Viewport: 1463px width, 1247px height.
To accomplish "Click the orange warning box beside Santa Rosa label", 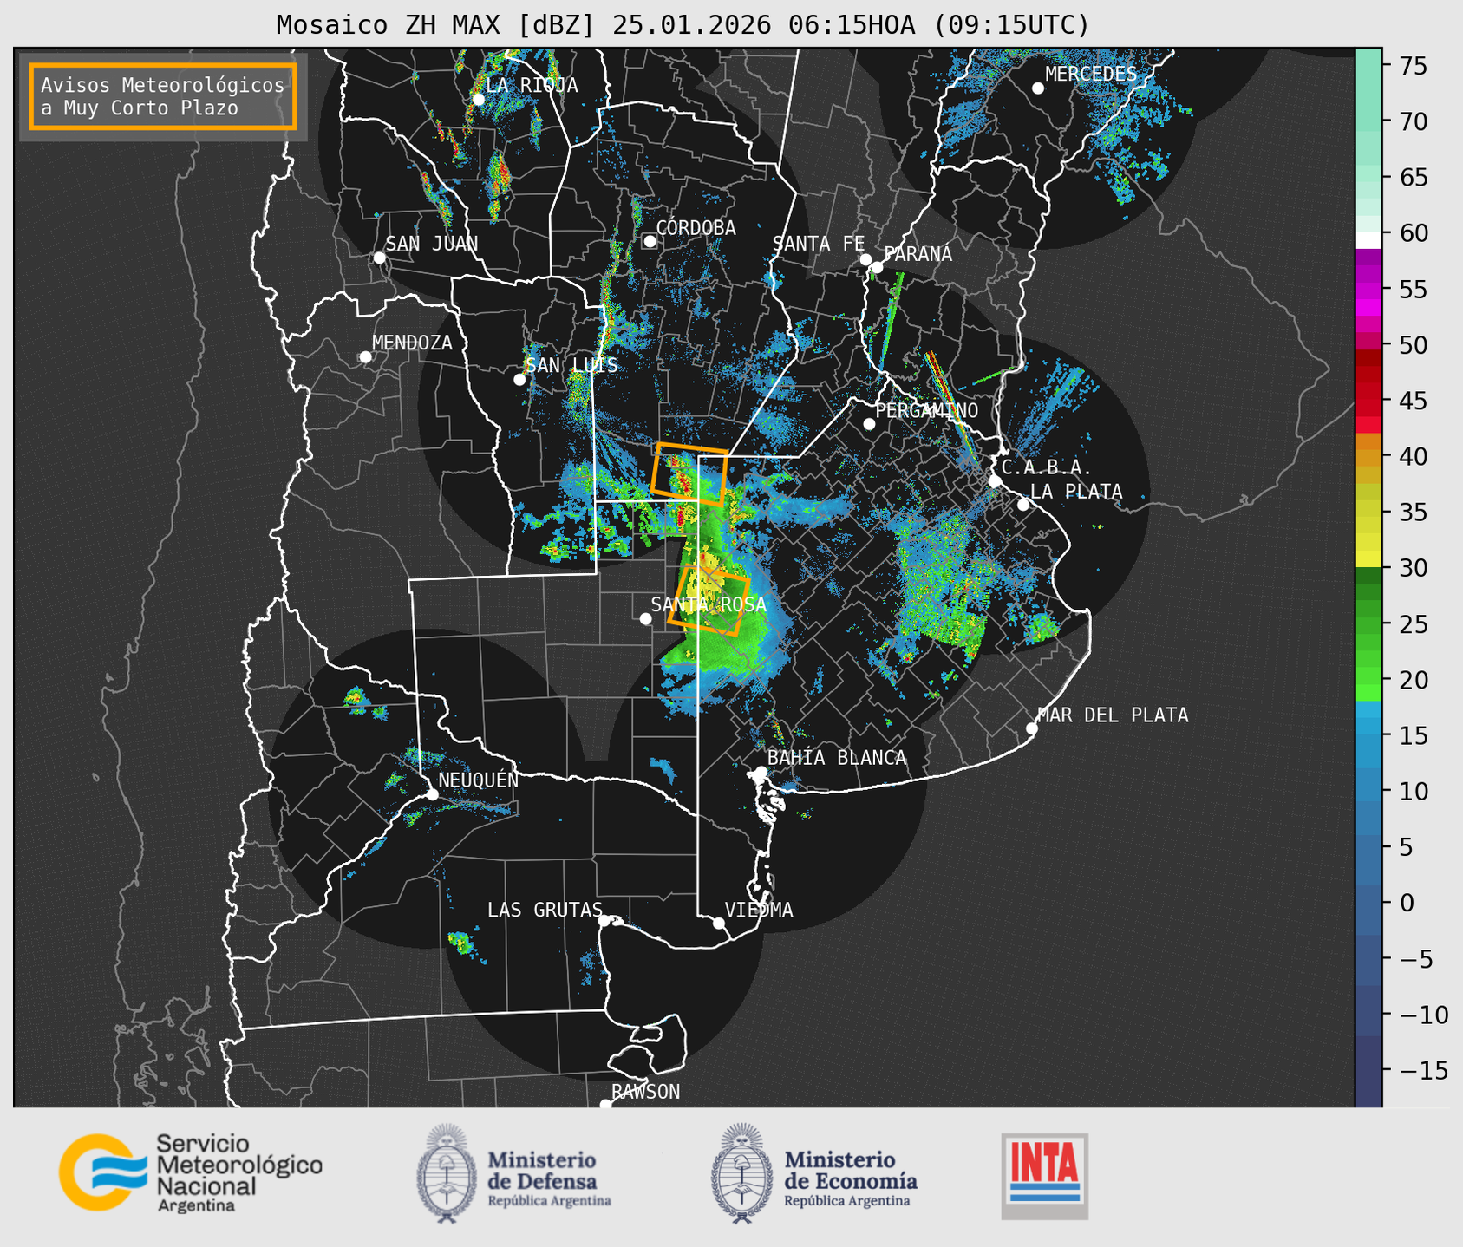I will 709,601.
